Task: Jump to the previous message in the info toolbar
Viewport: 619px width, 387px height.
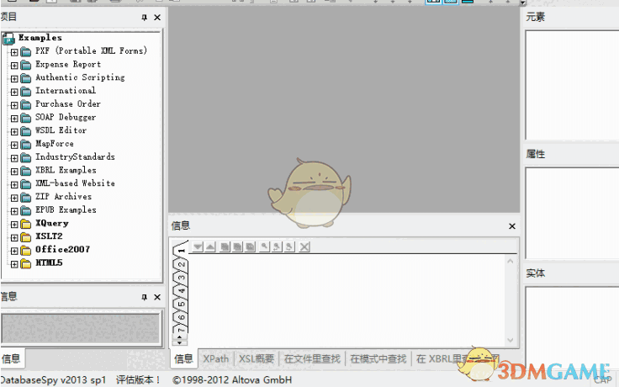Action: (210, 247)
